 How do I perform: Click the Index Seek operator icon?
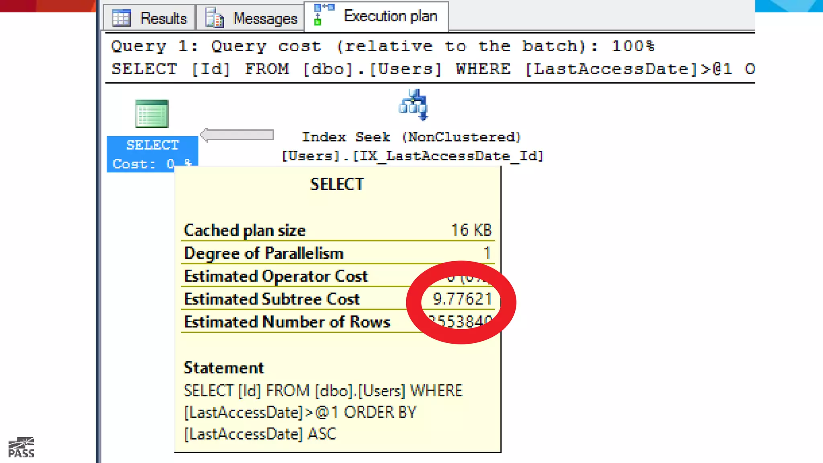tap(413, 104)
